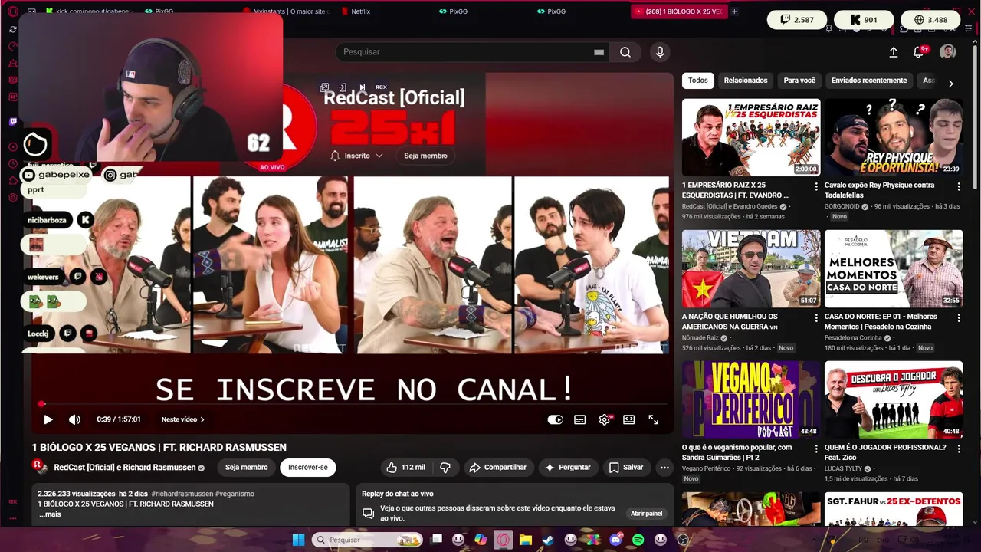Open the on-screen keyboard icon in the search box
The height and width of the screenshot is (552, 981).
(599, 52)
